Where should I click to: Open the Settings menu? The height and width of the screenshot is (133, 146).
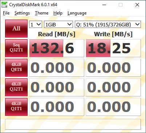(22, 13)
